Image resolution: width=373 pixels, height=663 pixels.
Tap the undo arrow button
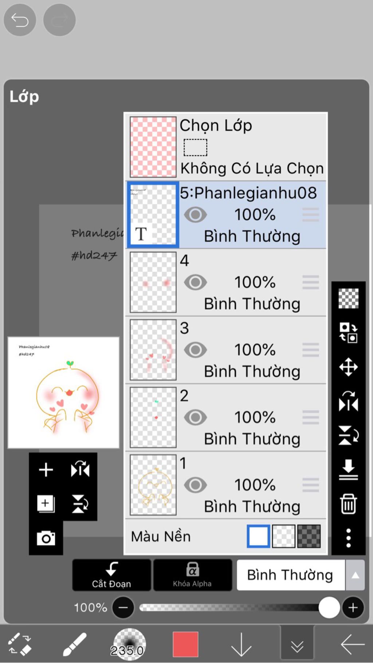[x=20, y=20]
